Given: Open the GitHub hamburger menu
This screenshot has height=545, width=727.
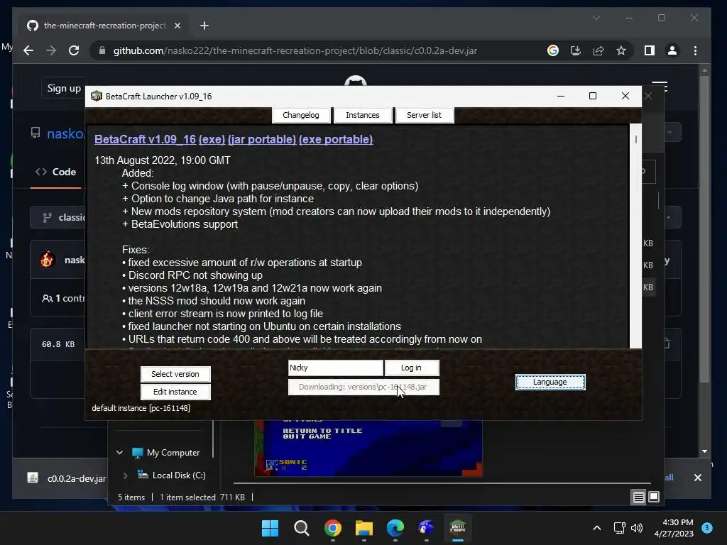Looking at the screenshot, I should pos(660,87).
